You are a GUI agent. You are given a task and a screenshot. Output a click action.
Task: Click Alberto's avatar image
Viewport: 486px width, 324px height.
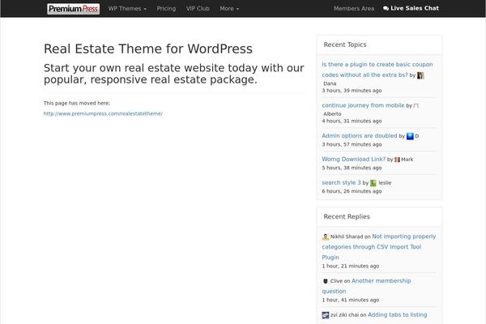(416, 106)
